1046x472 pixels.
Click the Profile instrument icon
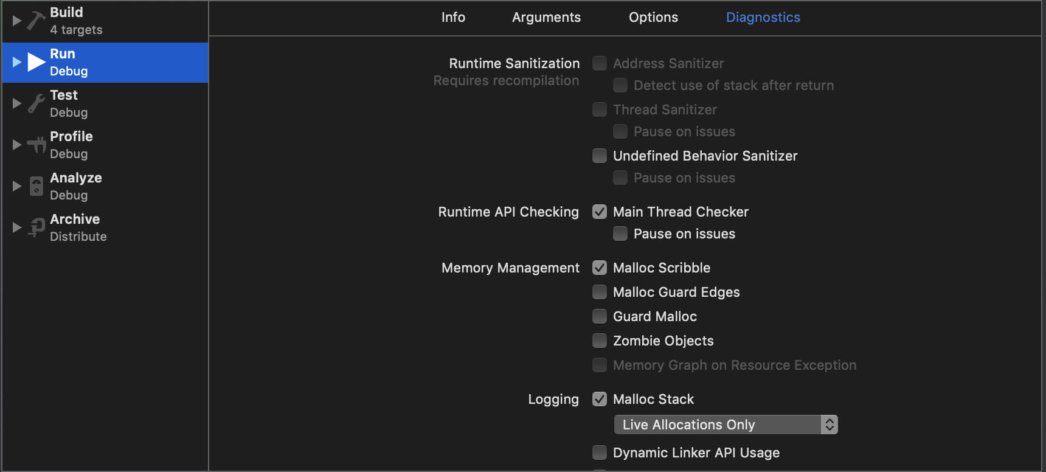click(x=36, y=145)
